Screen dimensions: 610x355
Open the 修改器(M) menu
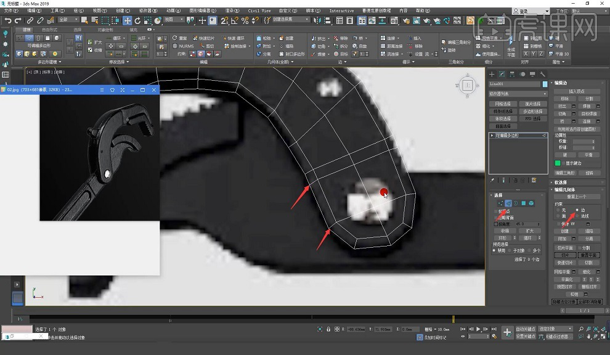(x=148, y=10)
